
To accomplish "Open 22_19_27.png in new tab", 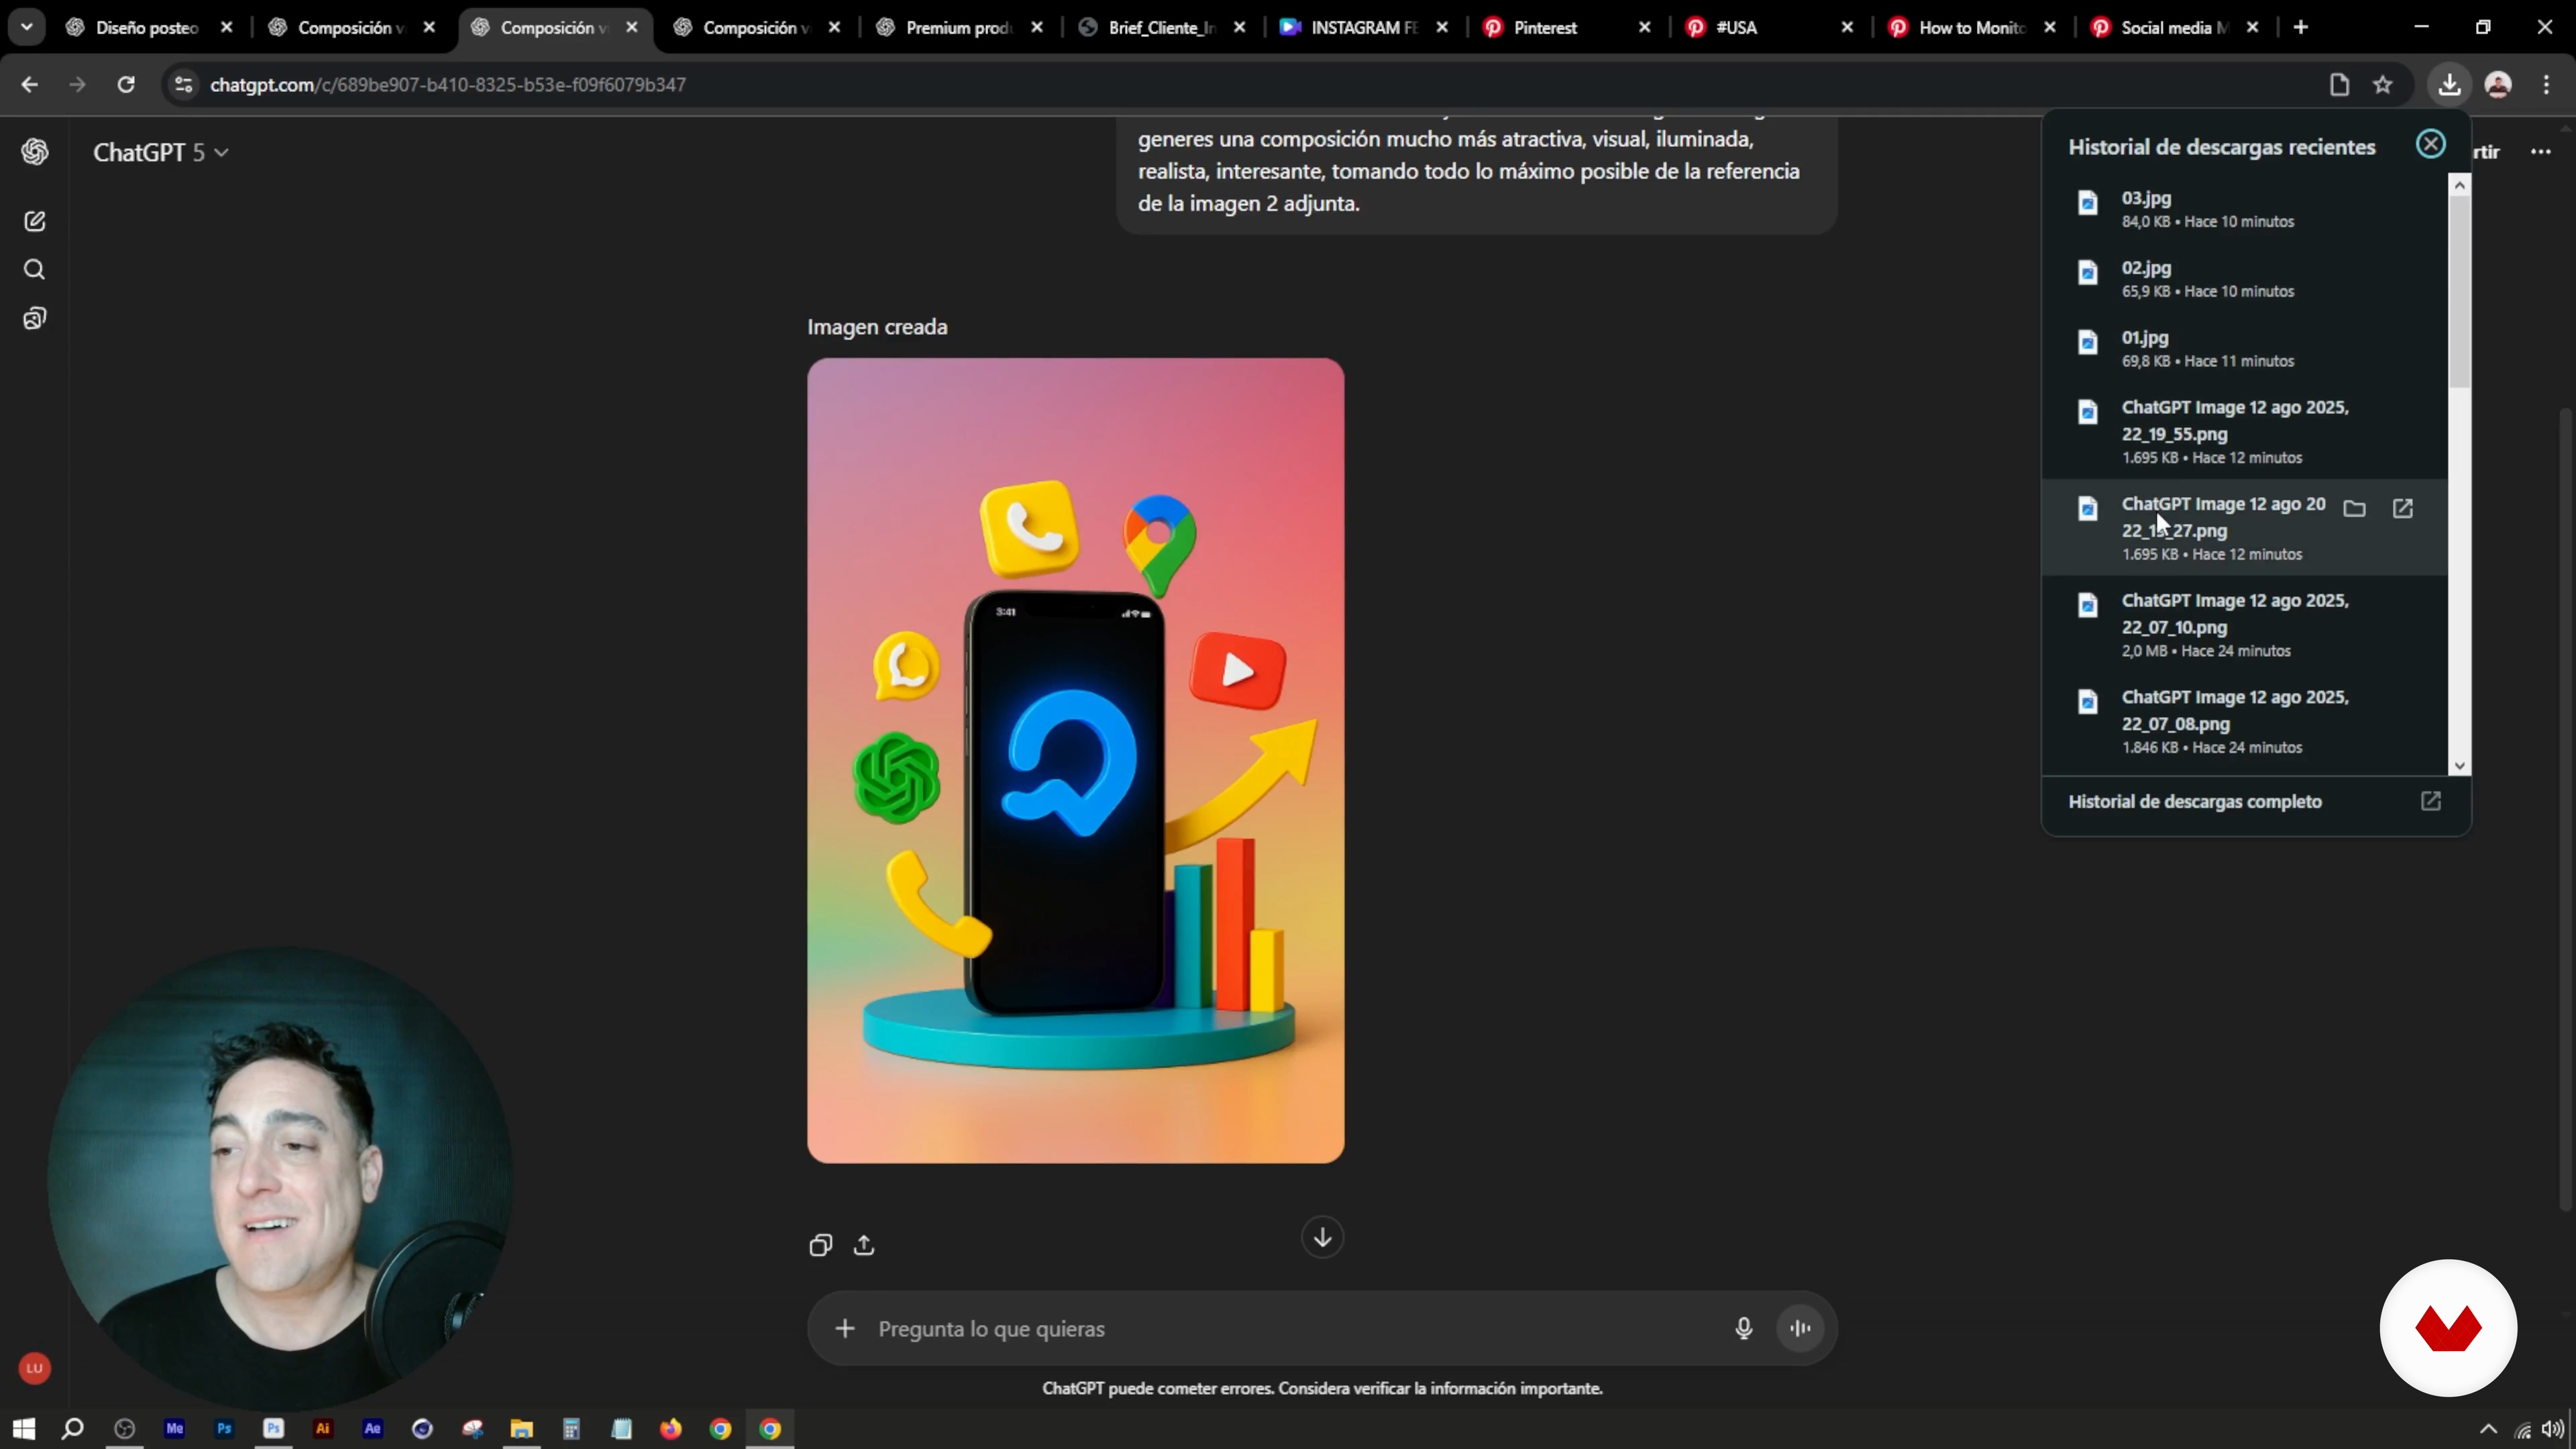I will coord(2403,509).
